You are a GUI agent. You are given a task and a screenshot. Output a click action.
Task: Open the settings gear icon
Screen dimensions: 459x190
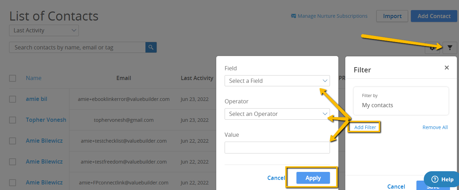point(432,48)
